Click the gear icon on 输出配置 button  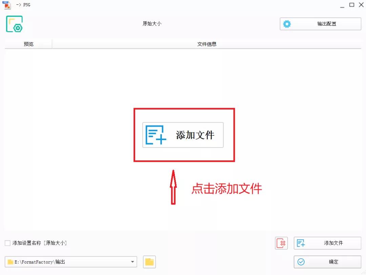pyautogui.click(x=287, y=24)
